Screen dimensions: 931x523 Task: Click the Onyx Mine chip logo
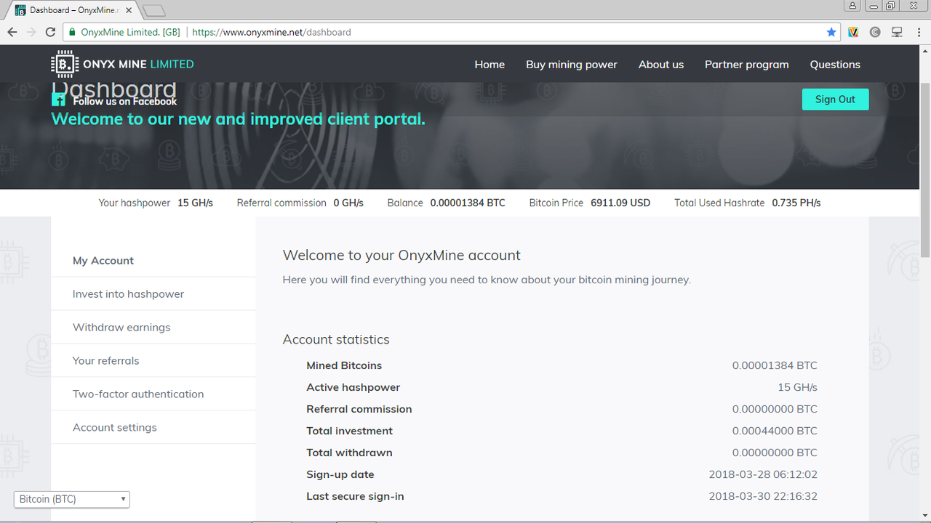click(65, 64)
